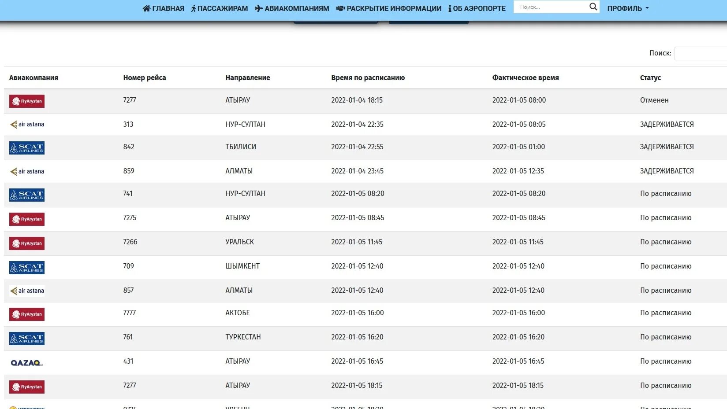Select flight number 741 cell
This screenshot has height=409, width=727.
coord(128,194)
